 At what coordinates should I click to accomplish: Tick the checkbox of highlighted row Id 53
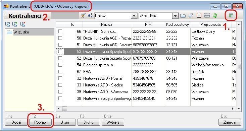[x=60, y=52]
